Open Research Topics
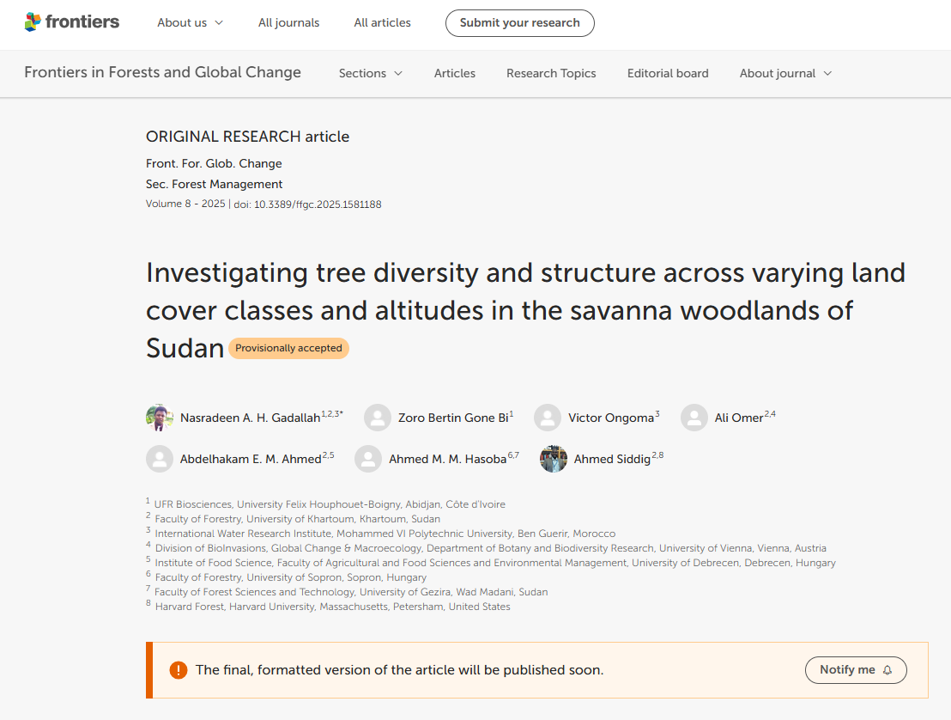 (x=551, y=73)
